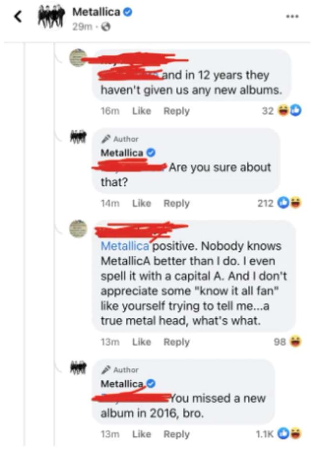Click Like on the 'haven't given us any new albums' comment
Viewport: 320px width, 450px height.
[x=142, y=111]
